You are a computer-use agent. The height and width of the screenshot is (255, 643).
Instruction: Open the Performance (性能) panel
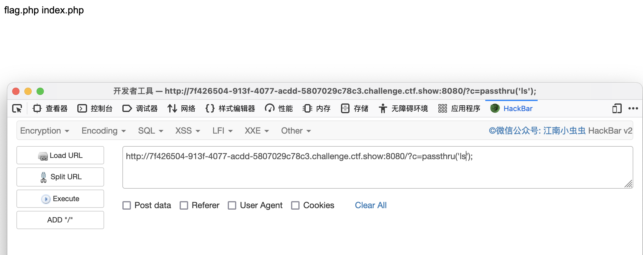[x=279, y=108]
